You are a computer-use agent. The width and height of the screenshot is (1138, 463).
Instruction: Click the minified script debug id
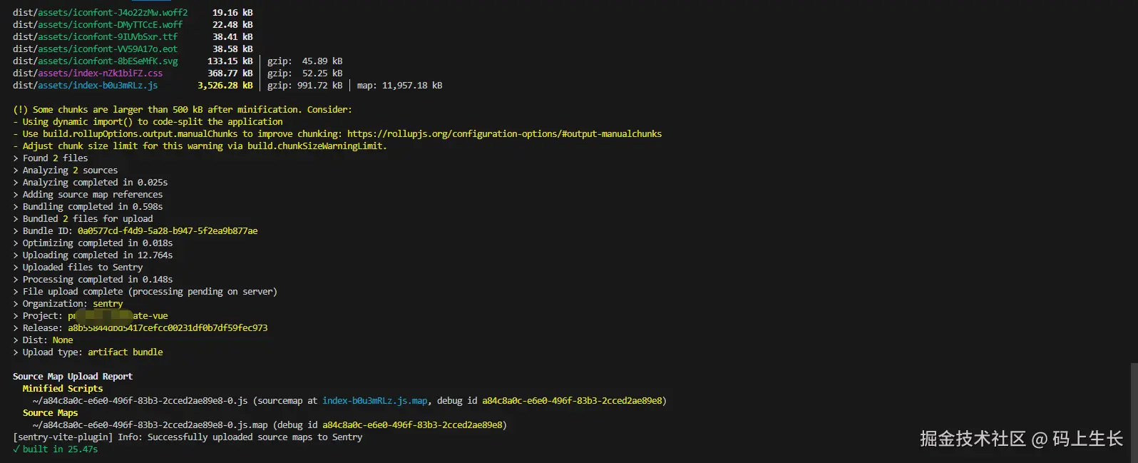click(572, 400)
